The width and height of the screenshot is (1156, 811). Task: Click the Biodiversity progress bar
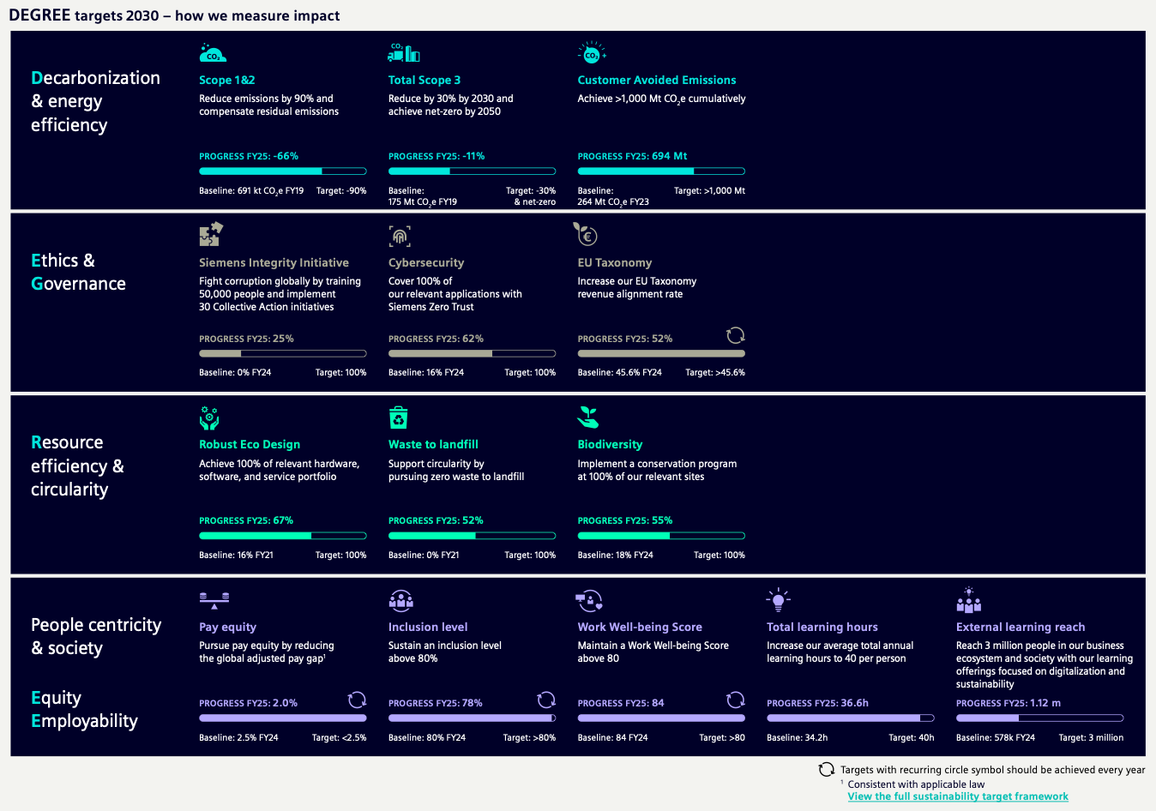point(661,536)
